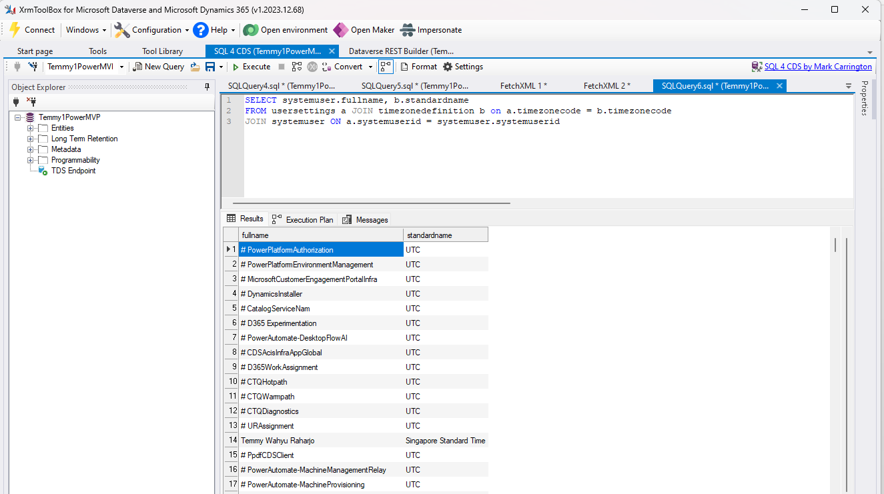Open the Help question mark menu
This screenshot has width=884, height=494.
(x=214, y=30)
